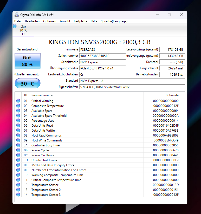Click the Gut 80 % health status button
The image size is (201, 214).
[x=27, y=61]
